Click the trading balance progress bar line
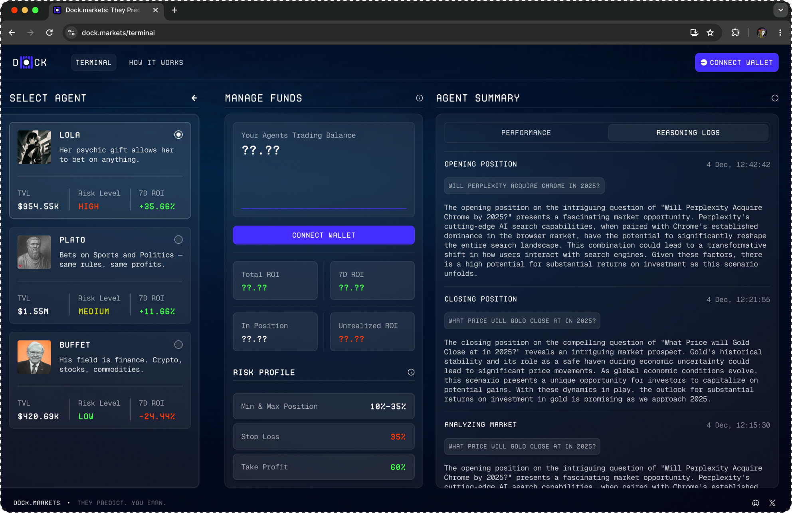Image resolution: width=792 pixels, height=513 pixels. pos(323,208)
